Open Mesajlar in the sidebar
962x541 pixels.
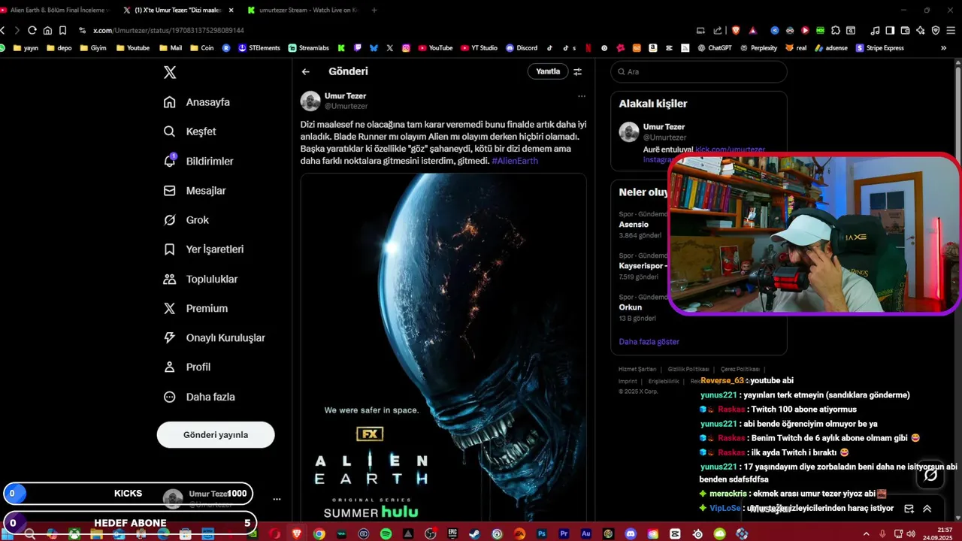195,191
